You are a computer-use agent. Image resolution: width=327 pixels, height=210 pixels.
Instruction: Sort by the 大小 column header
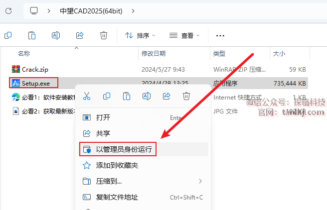pyautogui.click(x=279, y=54)
